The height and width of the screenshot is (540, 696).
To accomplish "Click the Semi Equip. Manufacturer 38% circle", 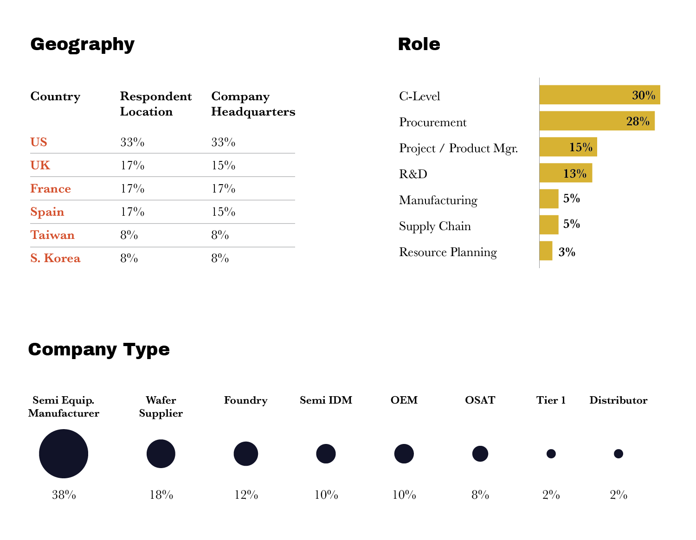I will click(x=64, y=454).
